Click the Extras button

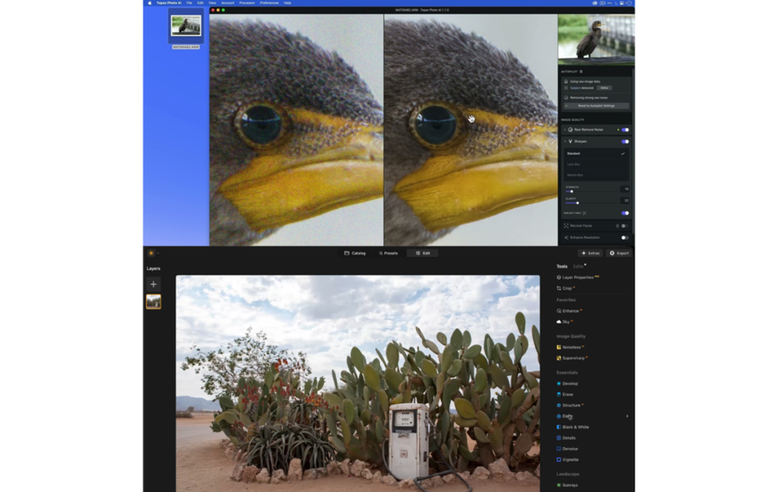(x=590, y=253)
